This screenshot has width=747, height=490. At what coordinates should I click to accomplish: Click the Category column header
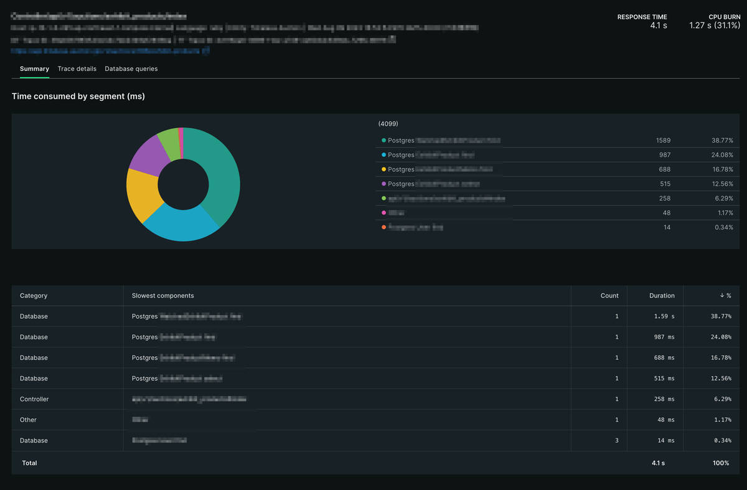pyautogui.click(x=34, y=296)
